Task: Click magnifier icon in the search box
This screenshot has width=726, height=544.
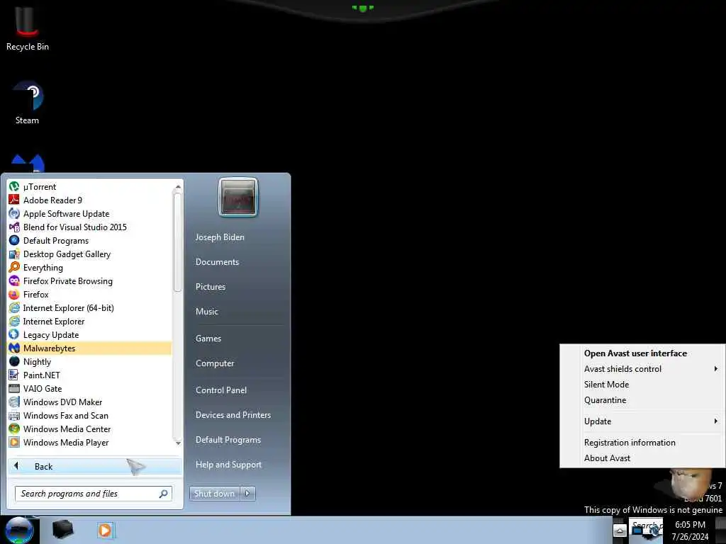Action: (163, 494)
